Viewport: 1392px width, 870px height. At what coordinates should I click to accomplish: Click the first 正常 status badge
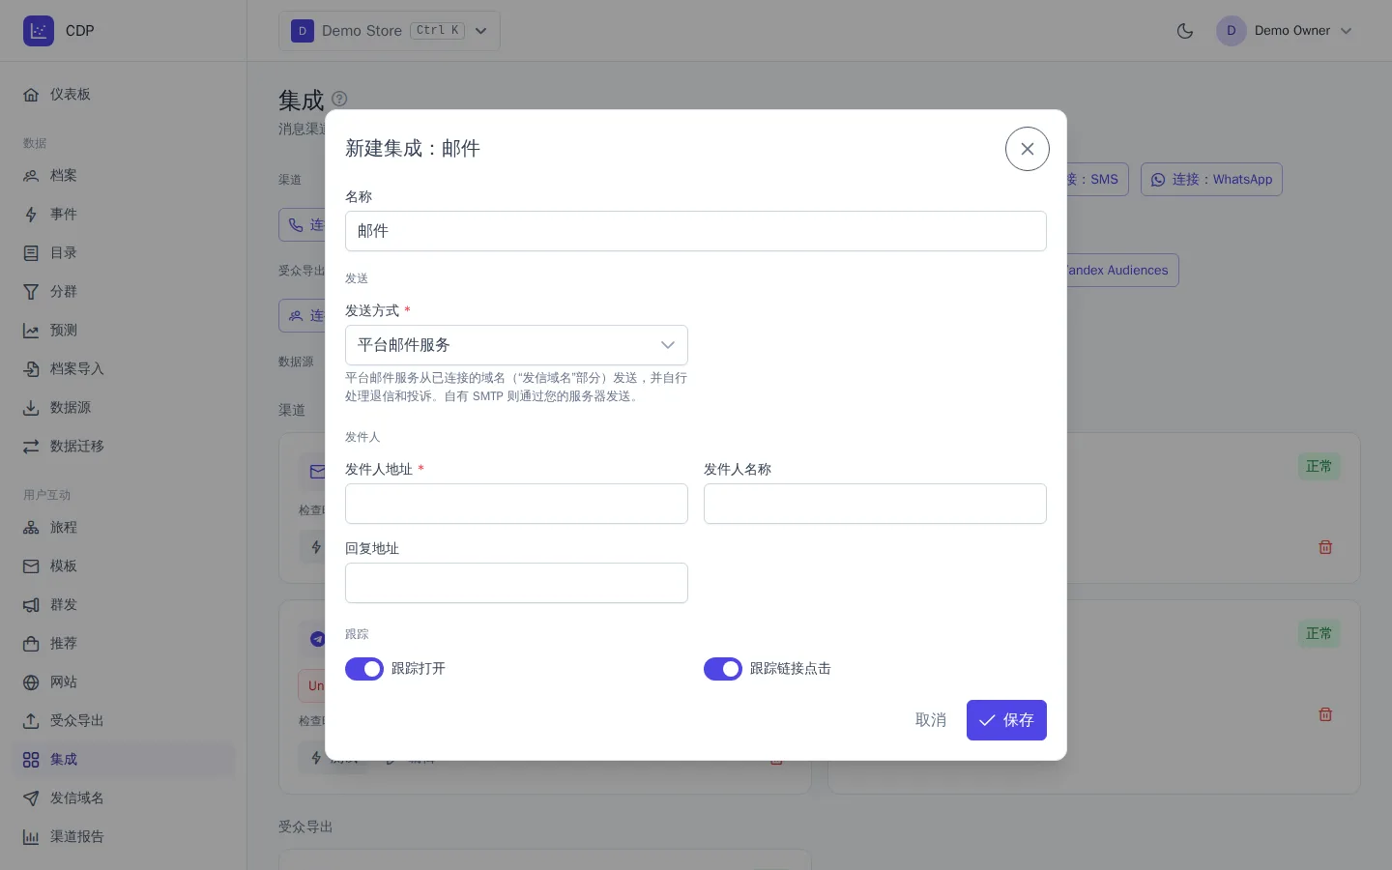(1319, 466)
